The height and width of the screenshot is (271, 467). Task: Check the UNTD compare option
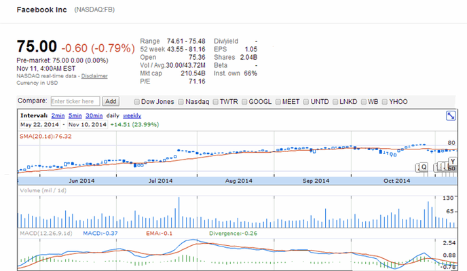point(306,102)
